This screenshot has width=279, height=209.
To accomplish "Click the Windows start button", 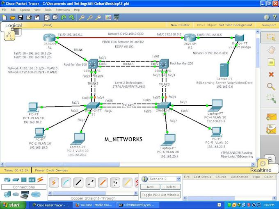I will 12,205.
